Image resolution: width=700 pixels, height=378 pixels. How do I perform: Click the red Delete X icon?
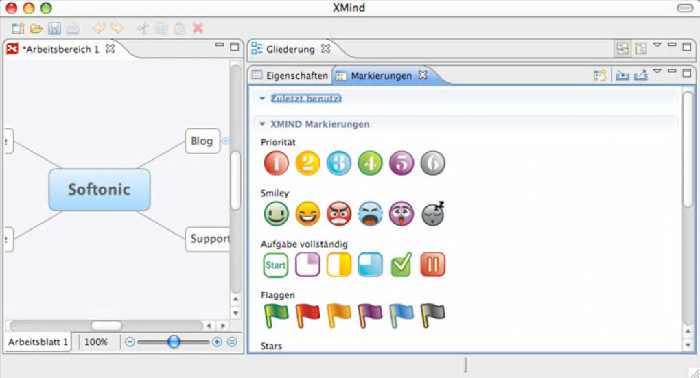point(198,28)
